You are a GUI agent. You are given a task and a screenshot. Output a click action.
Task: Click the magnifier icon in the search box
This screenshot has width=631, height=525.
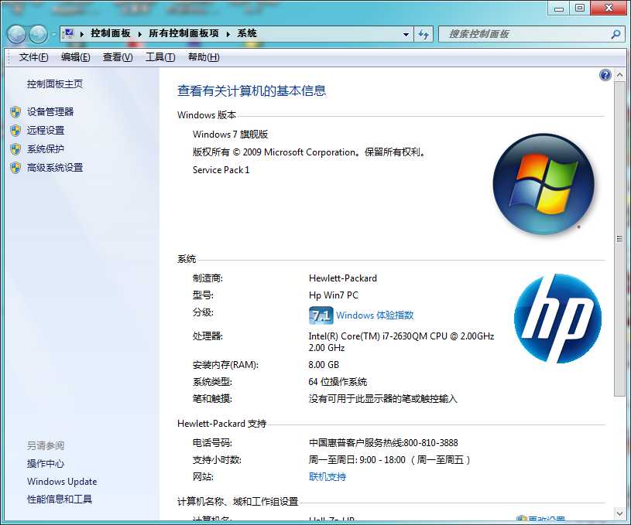point(616,35)
